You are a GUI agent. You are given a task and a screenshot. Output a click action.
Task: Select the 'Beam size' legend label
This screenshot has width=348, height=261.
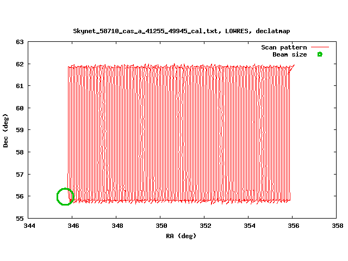[x=290, y=54]
